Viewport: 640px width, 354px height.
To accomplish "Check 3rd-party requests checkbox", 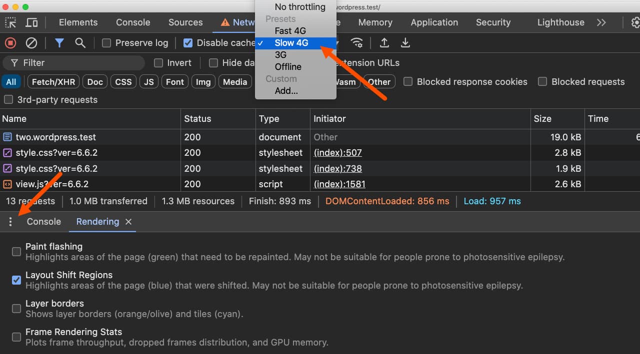I will pos(8,100).
